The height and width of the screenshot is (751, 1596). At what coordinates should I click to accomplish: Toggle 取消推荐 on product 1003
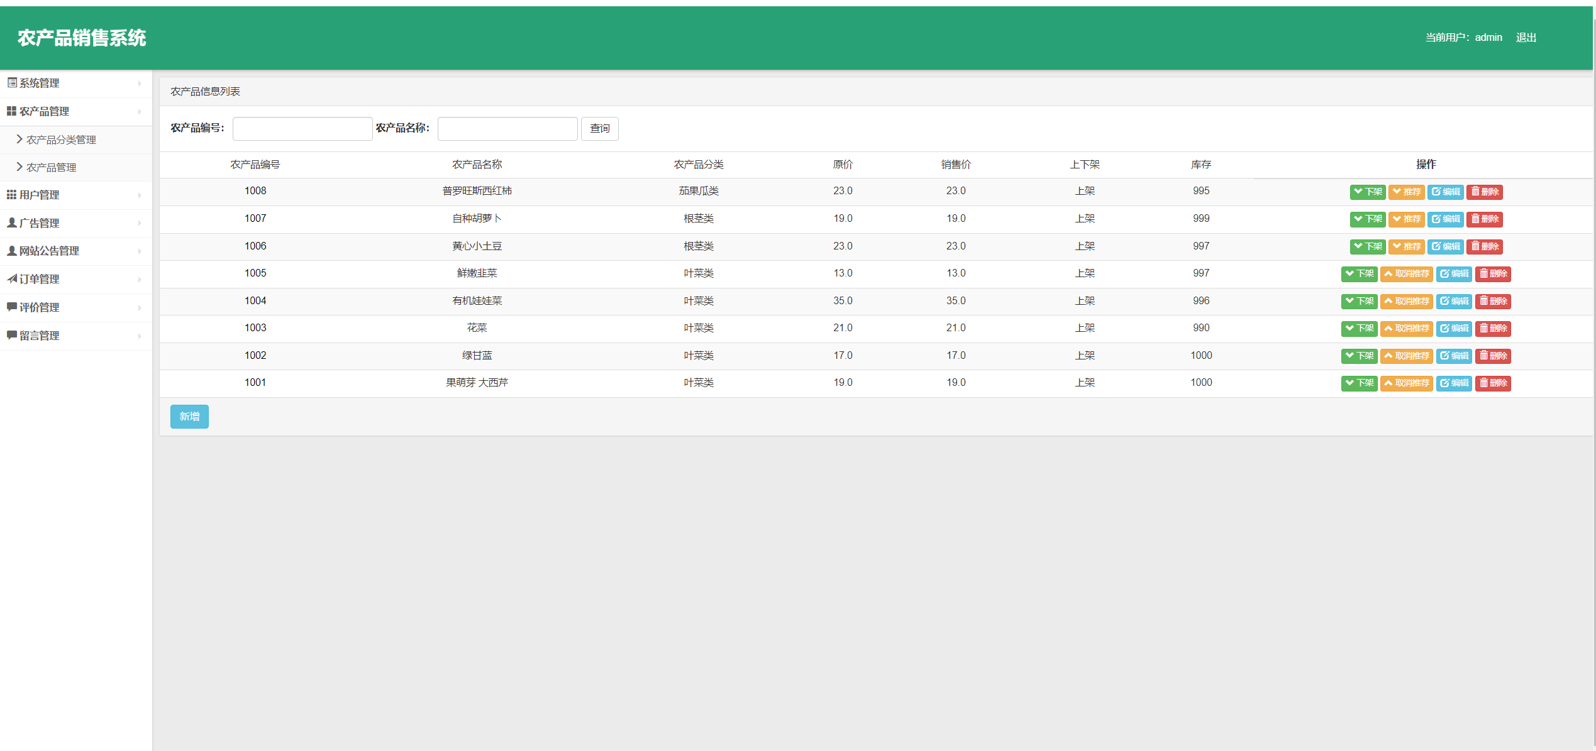[x=1406, y=329]
